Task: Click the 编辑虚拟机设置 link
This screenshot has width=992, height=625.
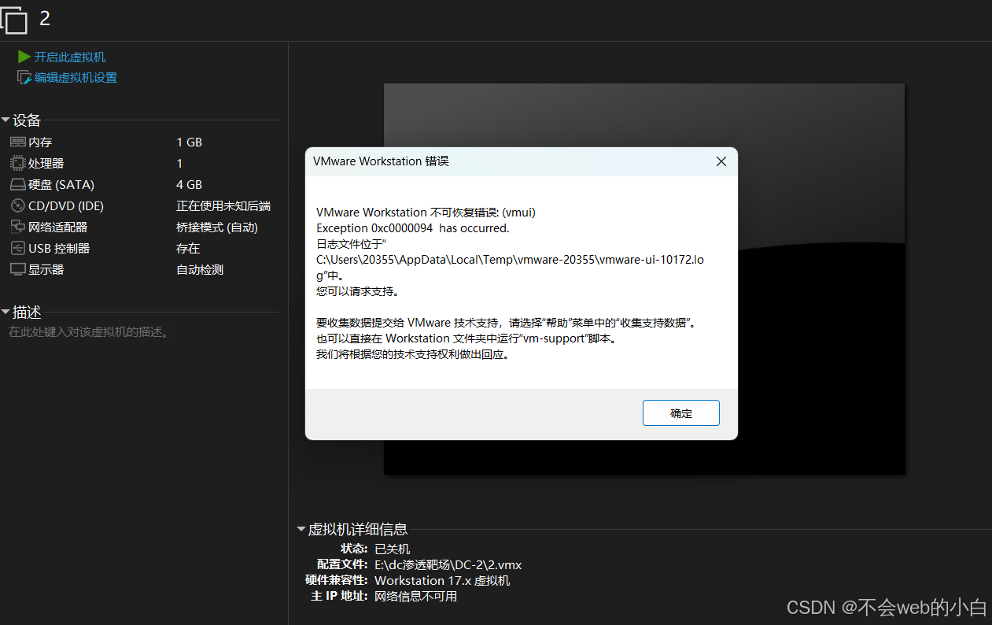Action: [x=76, y=77]
